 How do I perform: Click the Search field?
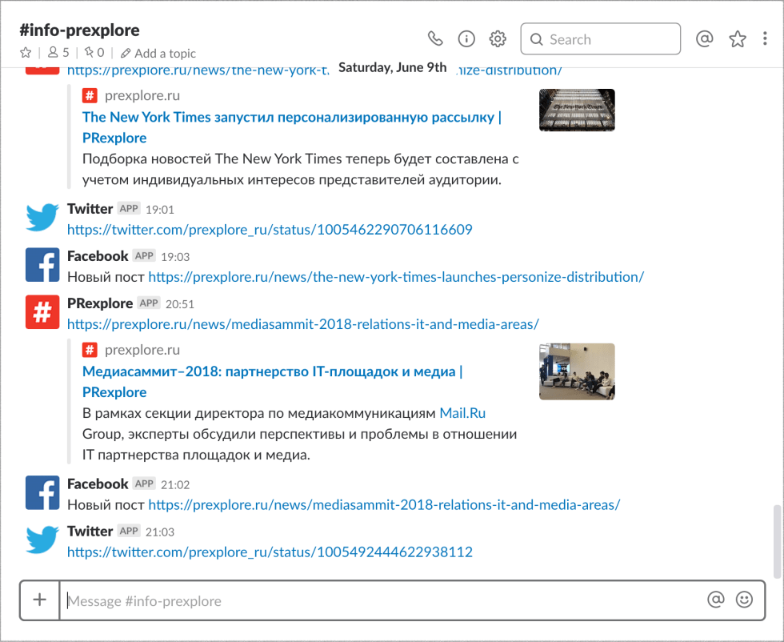click(600, 38)
